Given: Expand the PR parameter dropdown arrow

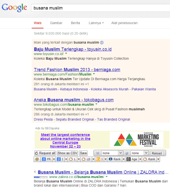Looking at the screenshot, I should (54, 159).
